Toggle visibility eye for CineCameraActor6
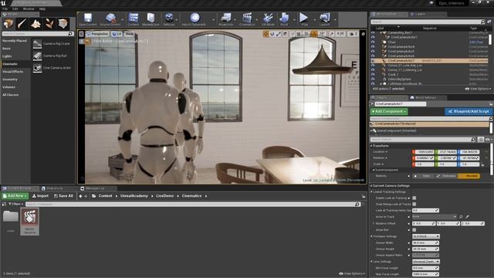Screen dimensions: 494x278 (373, 56)
